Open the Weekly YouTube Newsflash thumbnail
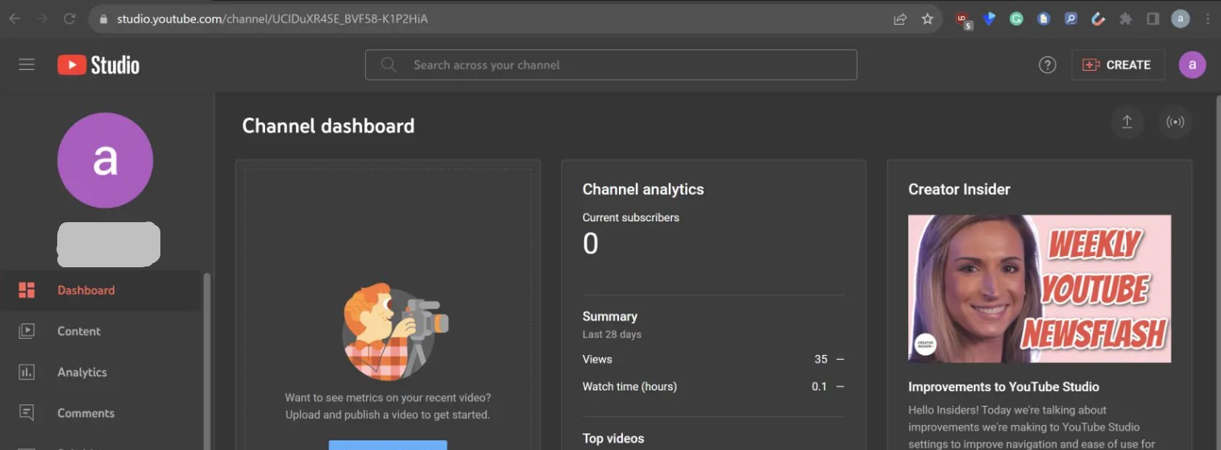The height and width of the screenshot is (450, 1221). 1040,288
